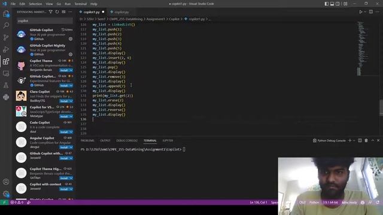Open the Selection menu
The height and width of the screenshot is (215, 383).
pos(35,4)
